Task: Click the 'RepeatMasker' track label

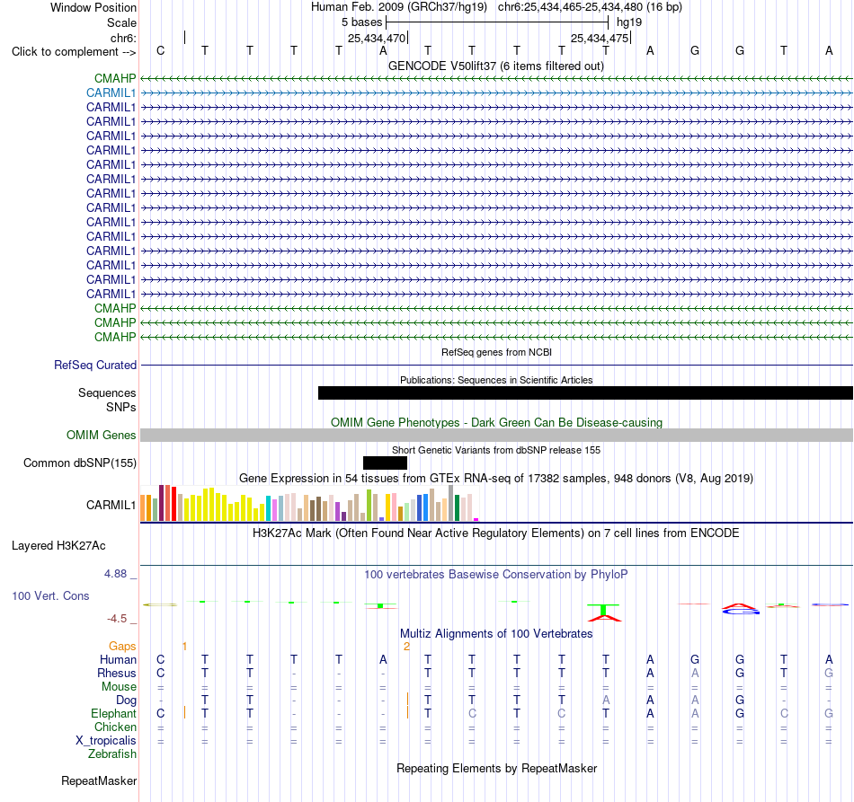Action: 99,781
